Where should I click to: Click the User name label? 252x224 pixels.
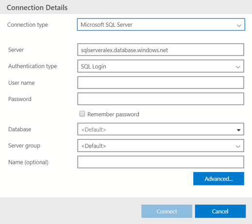pos(21,83)
